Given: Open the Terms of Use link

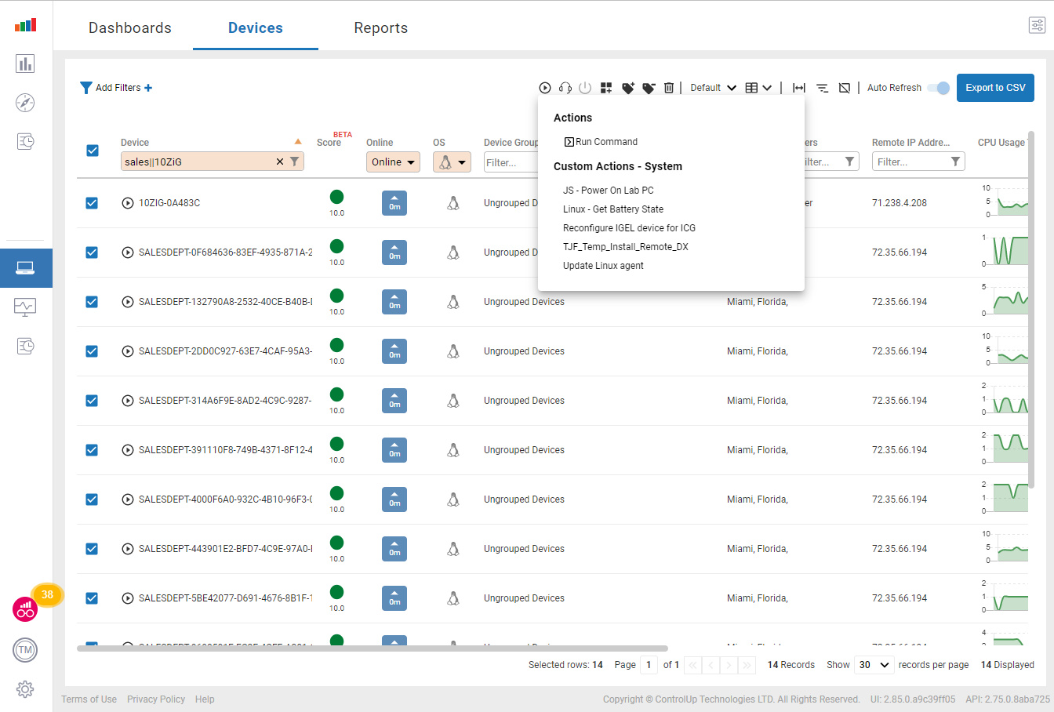Looking at the screenshot, I should point(89,699).
